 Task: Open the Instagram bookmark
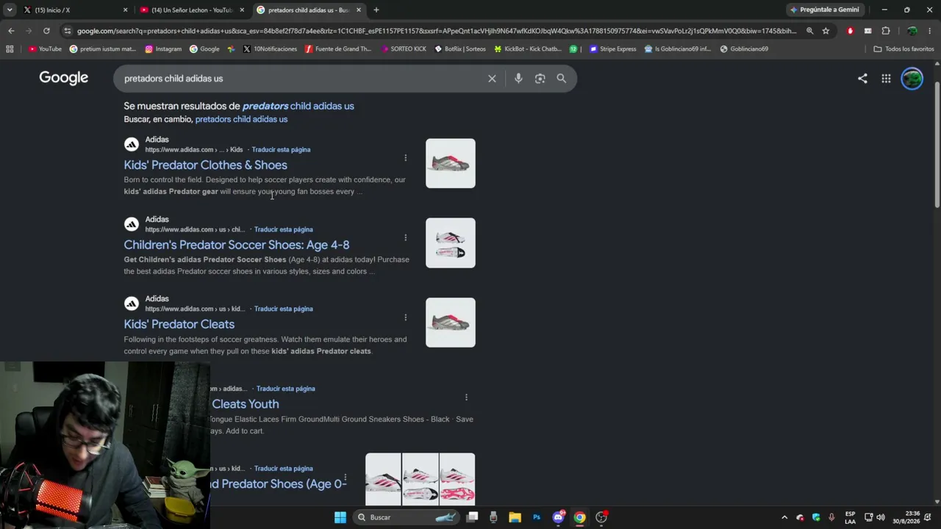163,49
